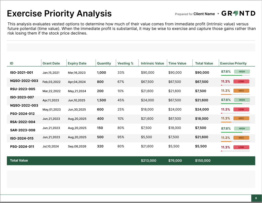This screenshot has width=262, height=203.
Task: Click the Client Name link
Action: click(204, 14)
